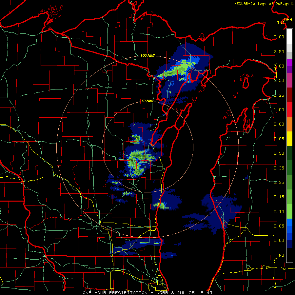Click the 0.05 legend value
This screenshot has width=295, height=295.
(x=279, y=226)
